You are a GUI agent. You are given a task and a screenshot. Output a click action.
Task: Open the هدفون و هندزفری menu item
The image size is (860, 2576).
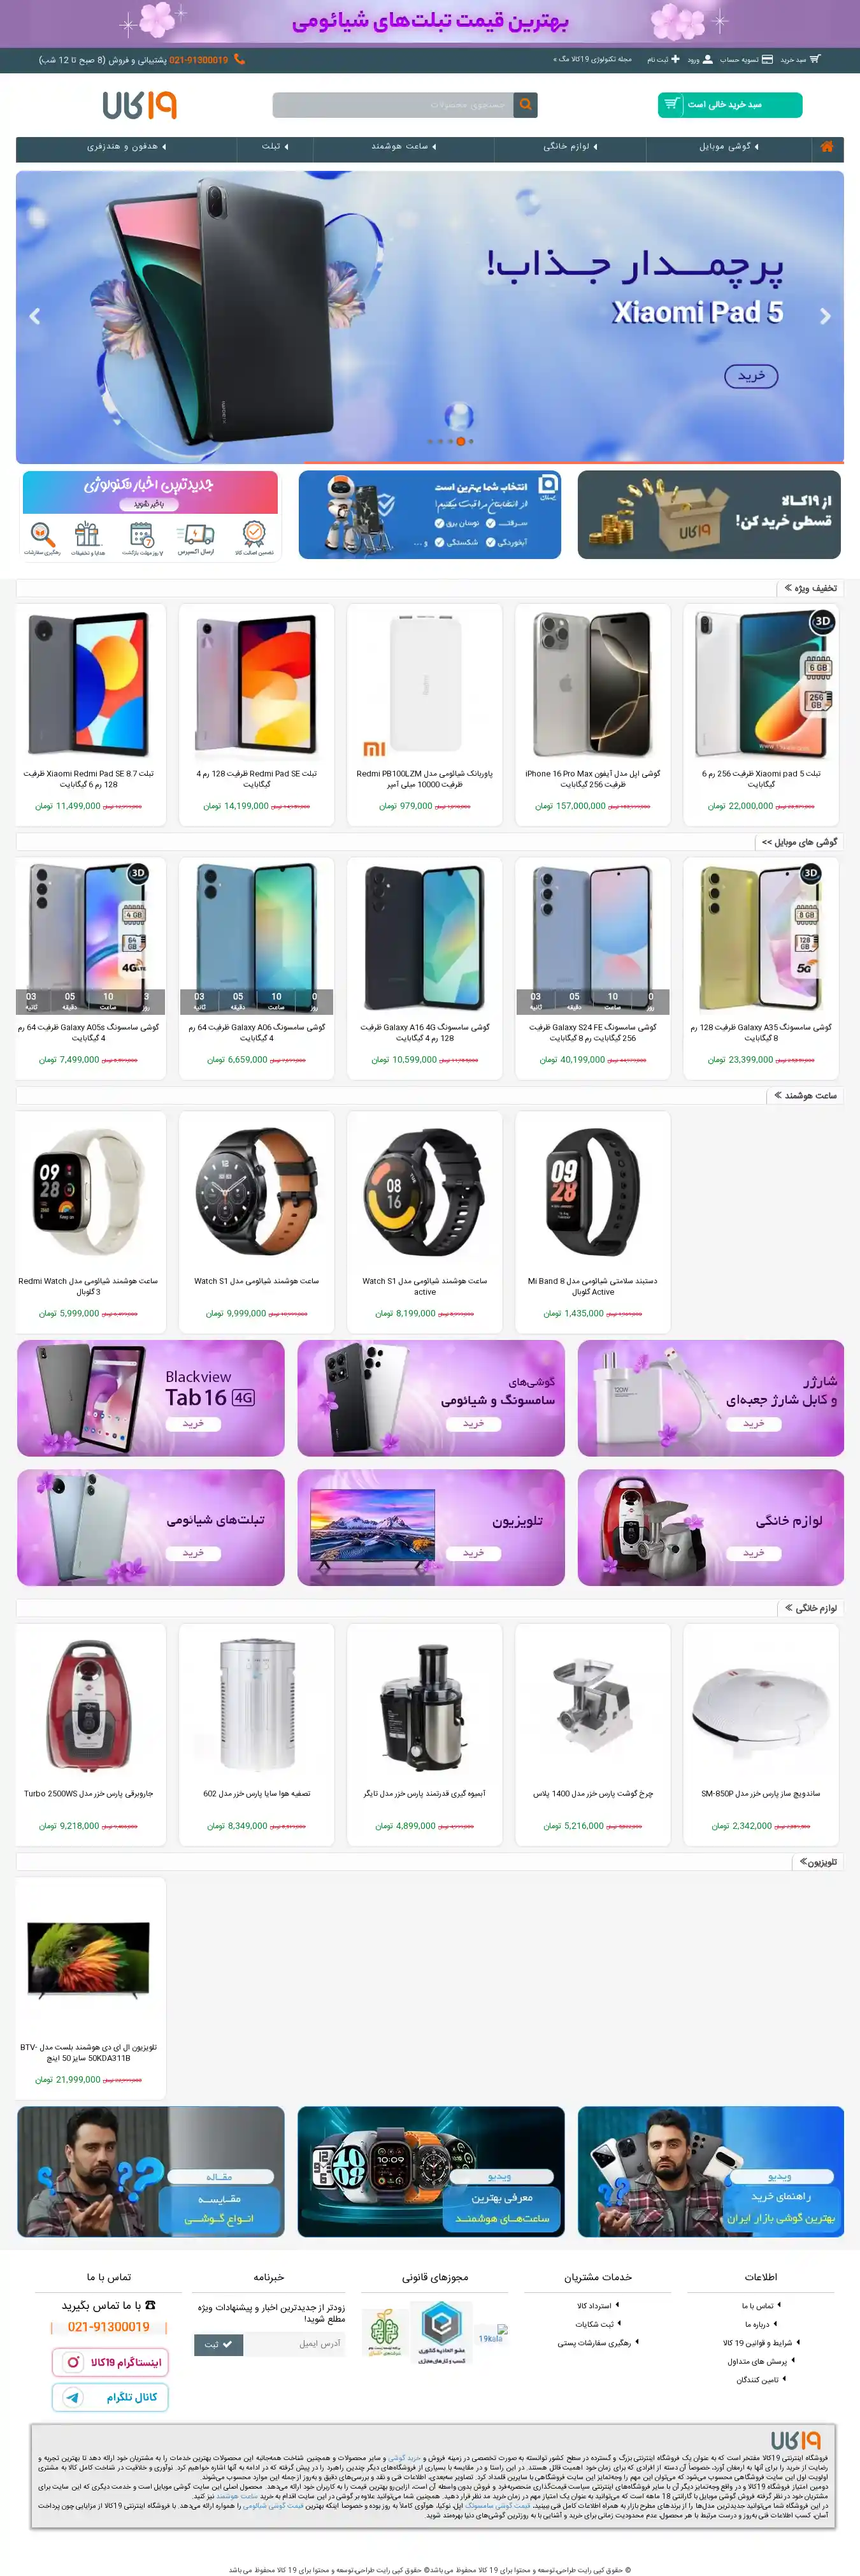point(126,147)
